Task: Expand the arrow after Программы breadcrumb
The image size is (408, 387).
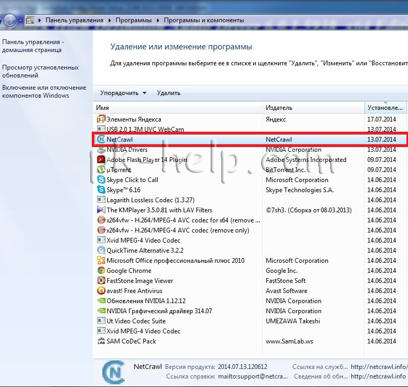Action: tap(158, 20)
